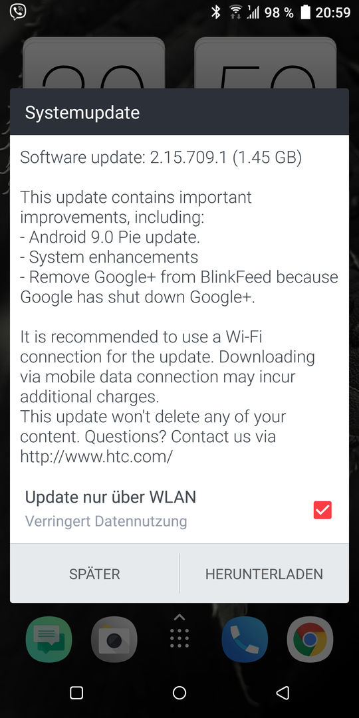Open the http://www.htc.com/ link
This screenshot has height=718, width=359.
96,457
